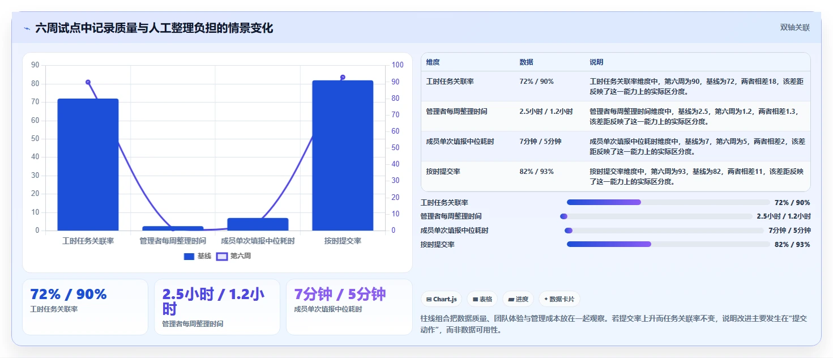Click the 第六周 purple-outlined legend swatch

222,257
